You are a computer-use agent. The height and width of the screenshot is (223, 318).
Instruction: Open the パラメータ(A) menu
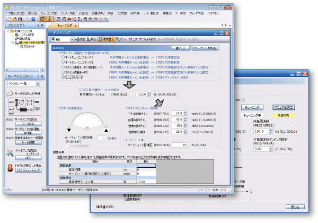pyautogui.click(x=67, y=12)
